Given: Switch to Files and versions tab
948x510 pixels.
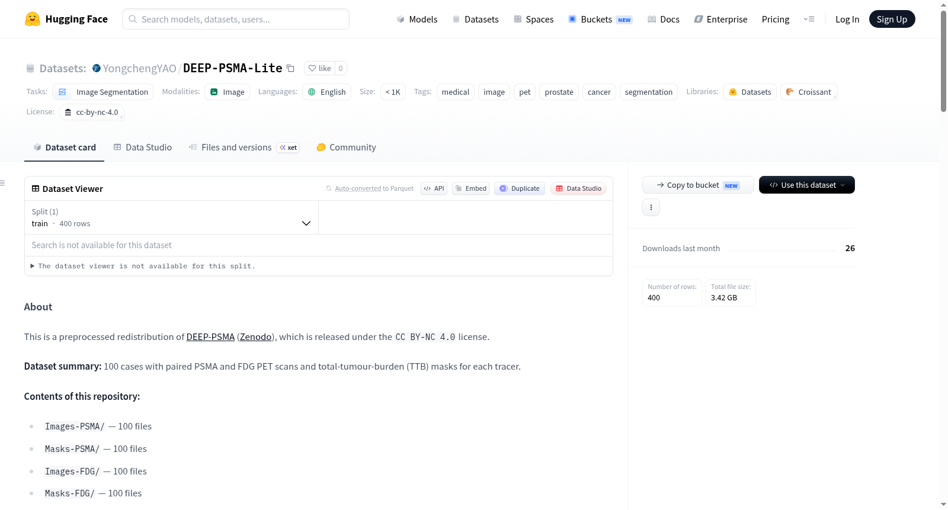Looking at the screenshot, I should [x=244, y=147].
